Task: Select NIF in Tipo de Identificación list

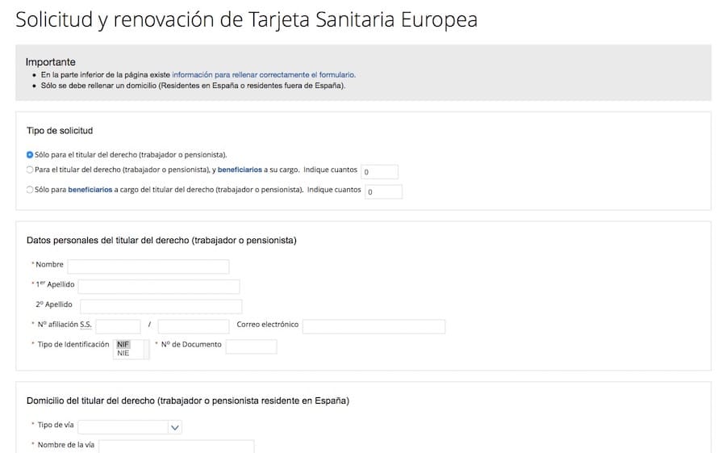Action: pos(123,344)
